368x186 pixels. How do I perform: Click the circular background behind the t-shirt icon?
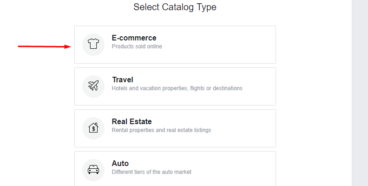coord(93,45)
